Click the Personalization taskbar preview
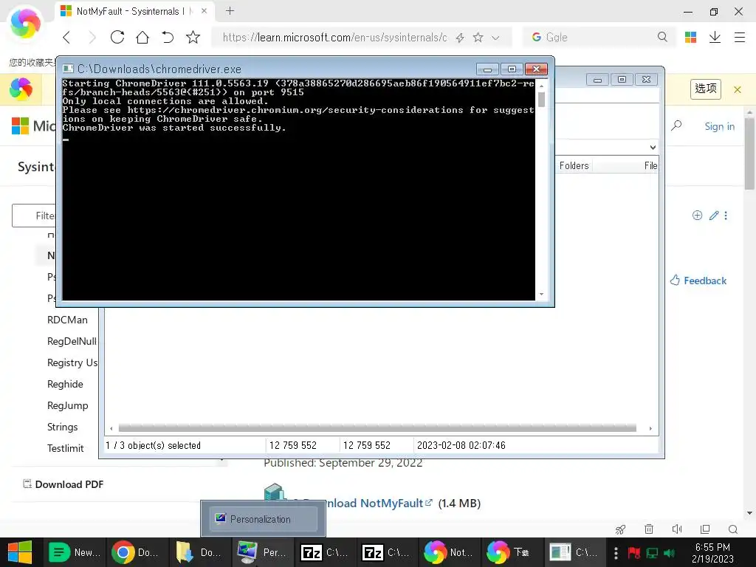 tap(264, 519)
